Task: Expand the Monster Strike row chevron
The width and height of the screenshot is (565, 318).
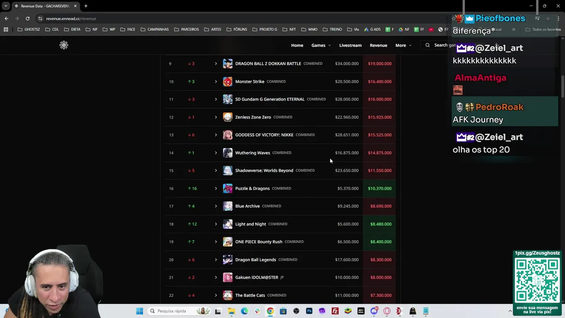Action: tap(216, 81)
